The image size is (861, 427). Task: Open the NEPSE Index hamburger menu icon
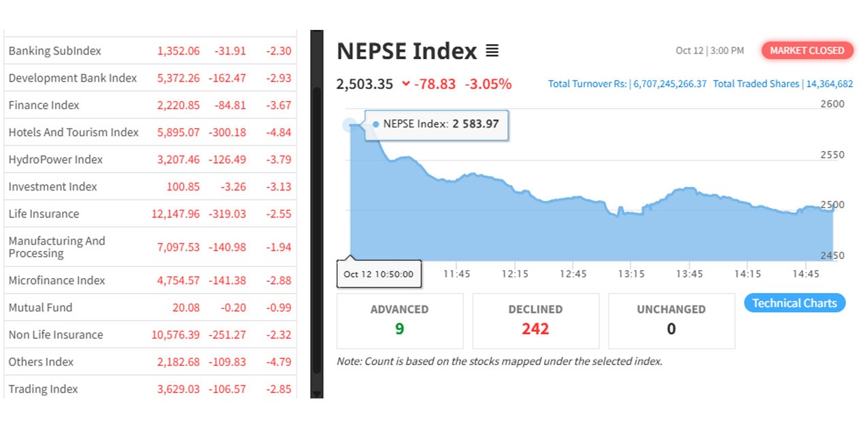point(492,50)
